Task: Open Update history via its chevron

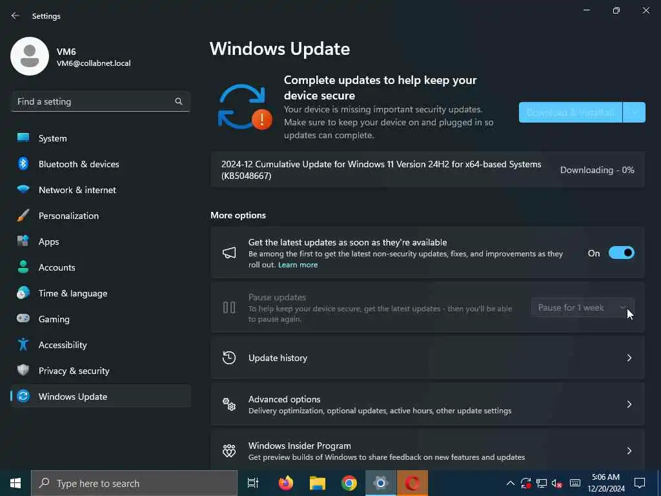Action: click(629, 358)
